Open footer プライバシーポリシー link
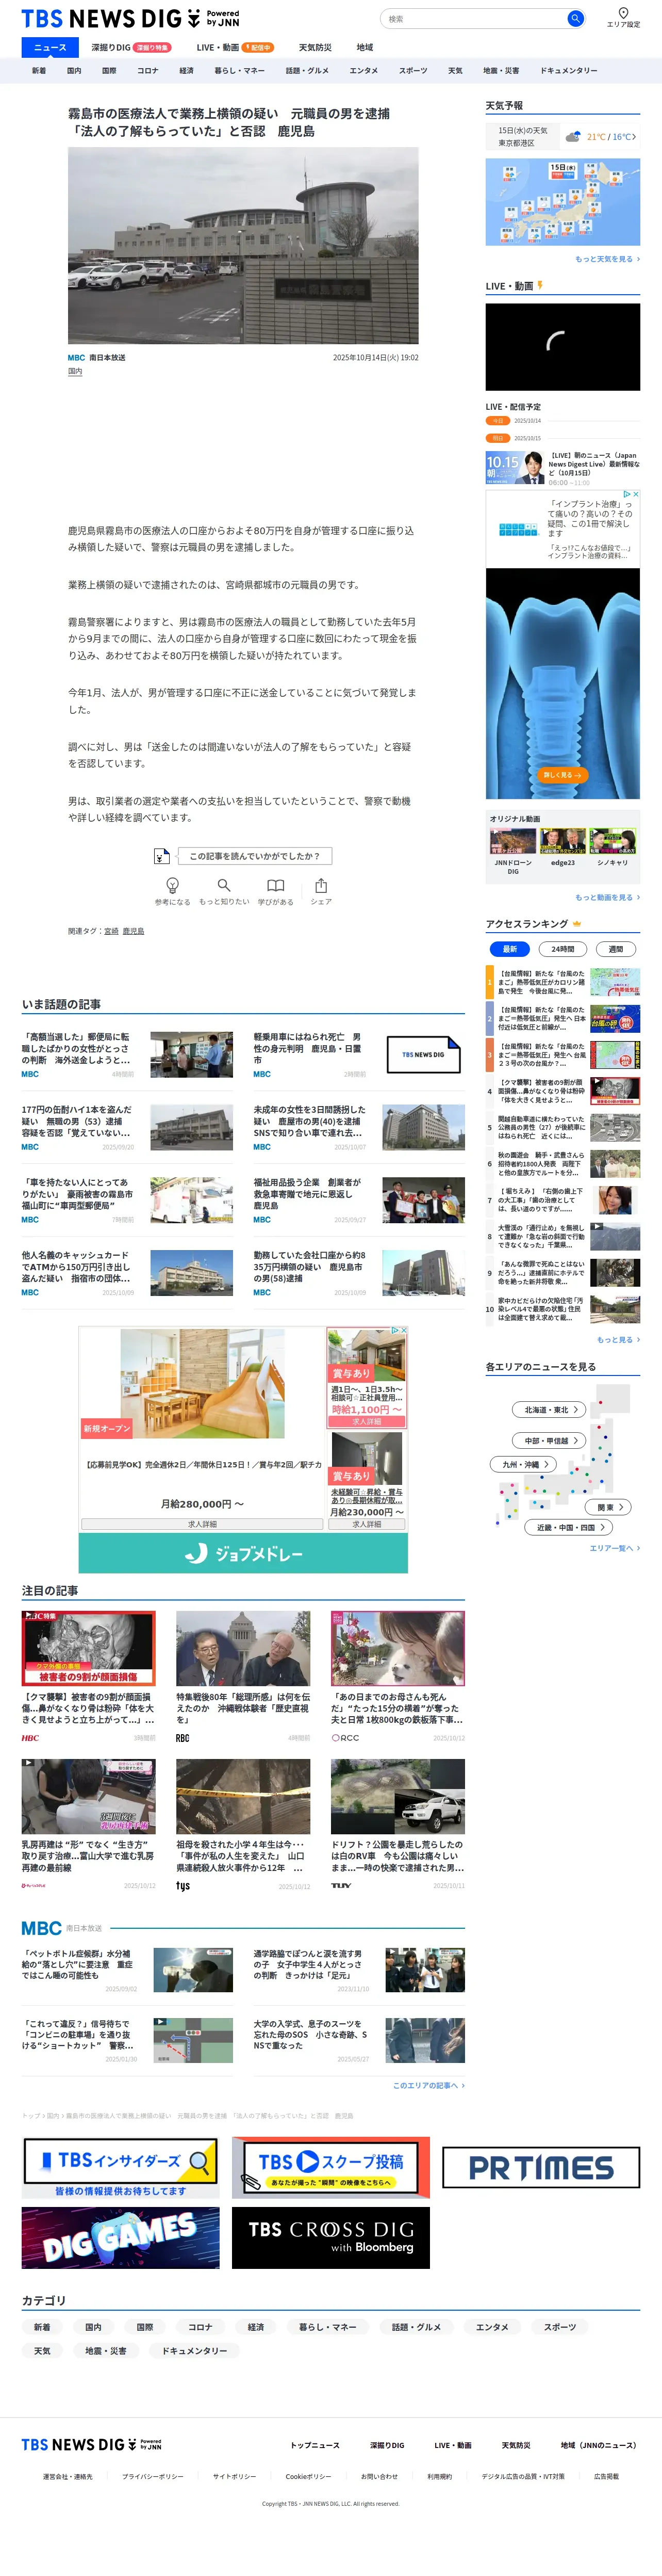The height and width of the screenshot is (2576, 662). coord(153,2477)
